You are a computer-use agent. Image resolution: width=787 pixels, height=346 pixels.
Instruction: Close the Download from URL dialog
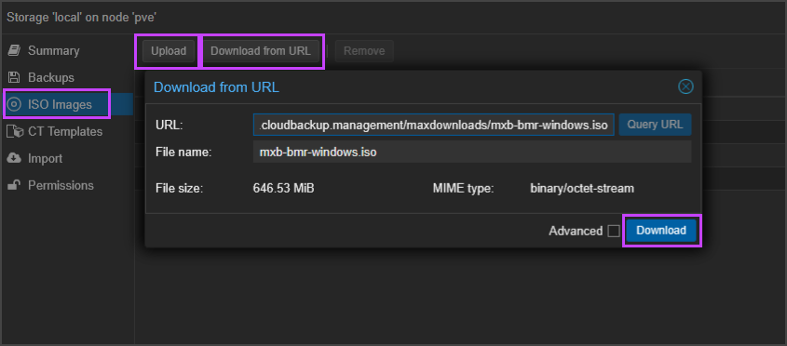tap(685, 86)
